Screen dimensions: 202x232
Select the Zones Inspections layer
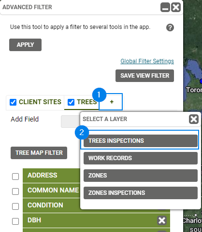tap(141, 193)
